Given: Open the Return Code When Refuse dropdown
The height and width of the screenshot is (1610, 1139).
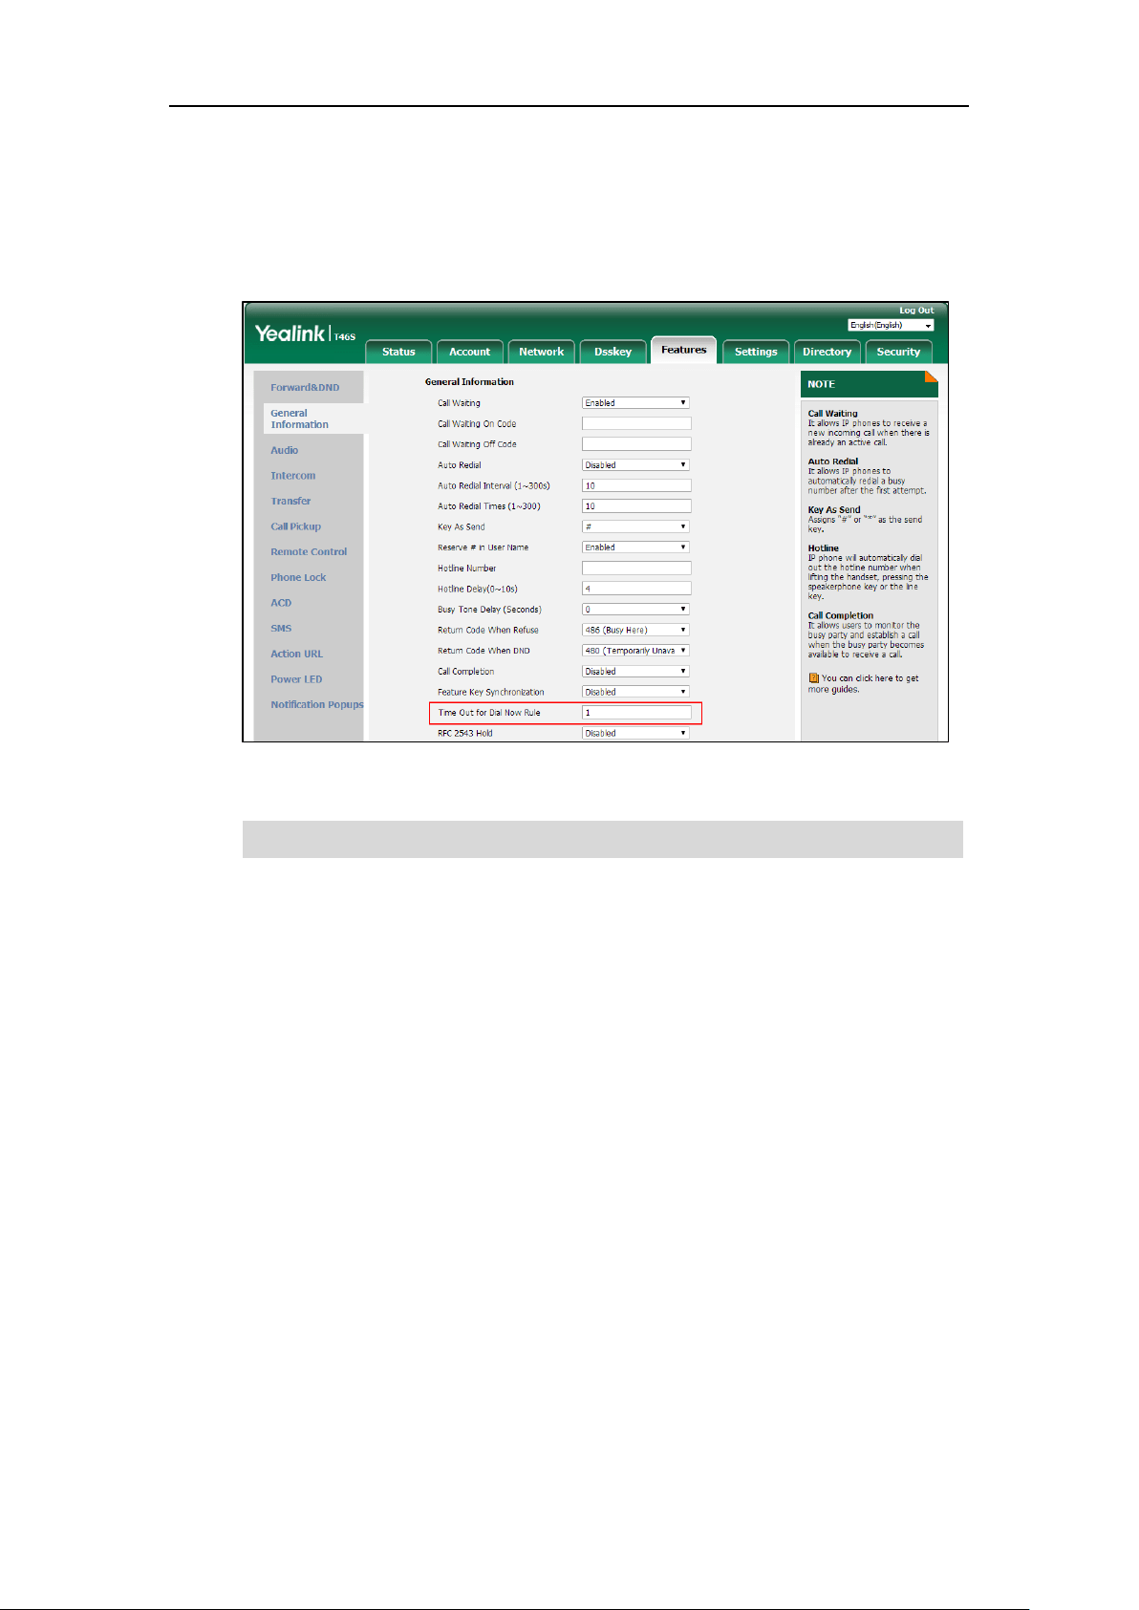Looking at the screenshot, I should [635, 631].
